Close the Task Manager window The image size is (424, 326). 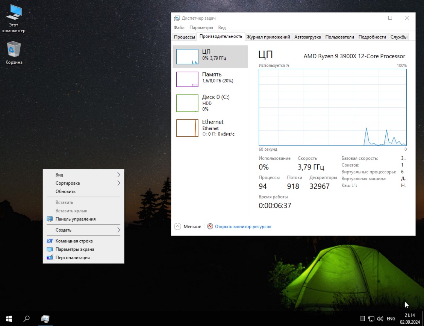click(407, 18)
